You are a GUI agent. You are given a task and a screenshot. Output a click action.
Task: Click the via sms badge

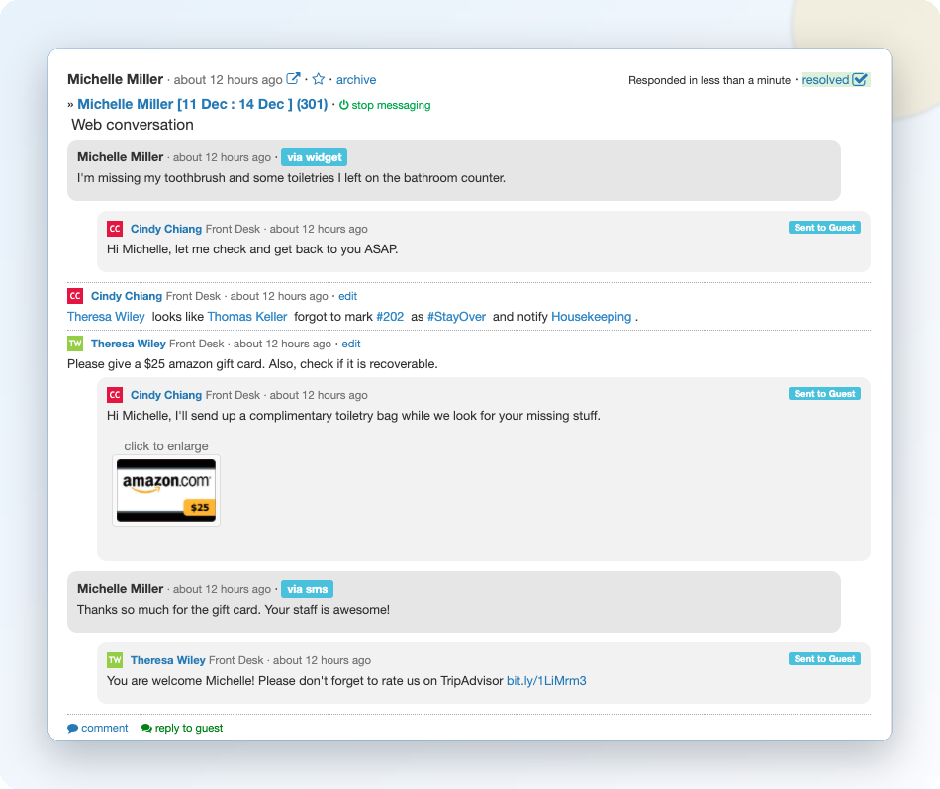coord(307,589)
